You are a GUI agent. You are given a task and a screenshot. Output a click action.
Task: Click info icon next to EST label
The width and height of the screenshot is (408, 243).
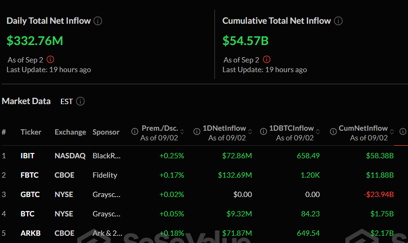[x=80, y=101]
